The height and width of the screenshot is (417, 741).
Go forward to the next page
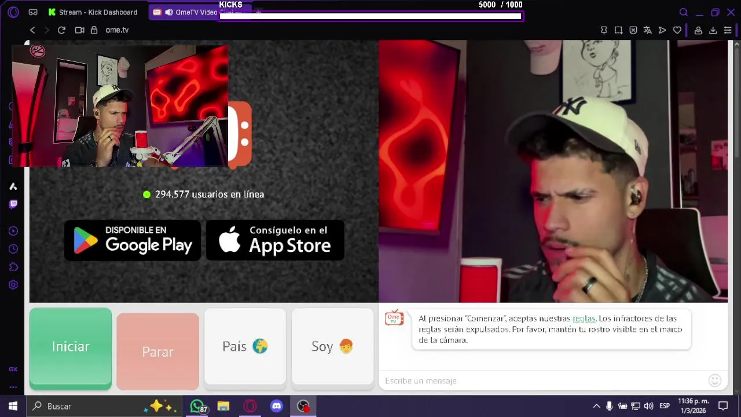coord(47,30)
